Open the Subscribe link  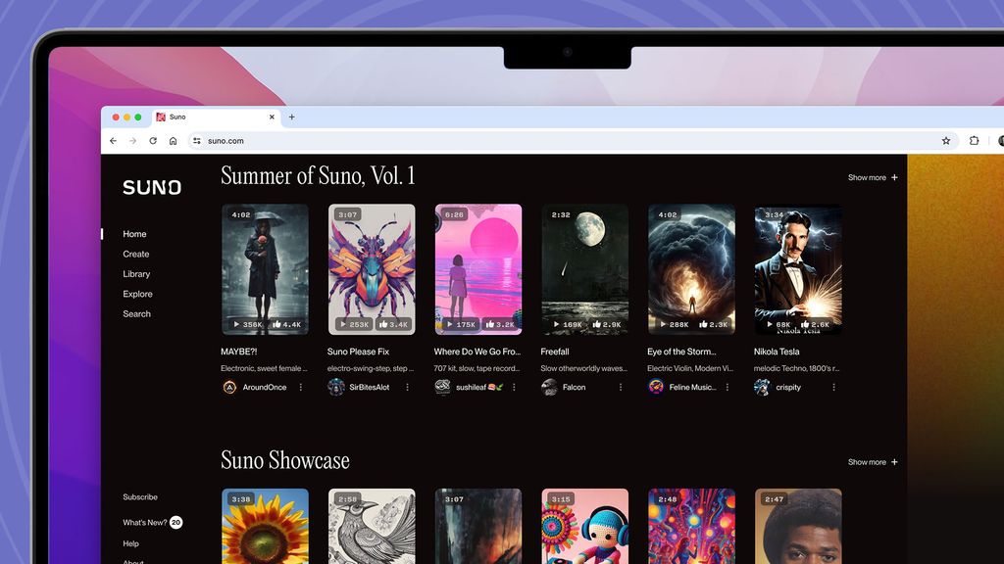pyautogui.click(x=139, y=497)
